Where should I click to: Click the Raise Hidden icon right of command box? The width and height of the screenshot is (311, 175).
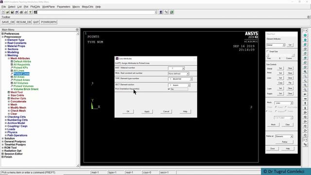coord(161,12)
